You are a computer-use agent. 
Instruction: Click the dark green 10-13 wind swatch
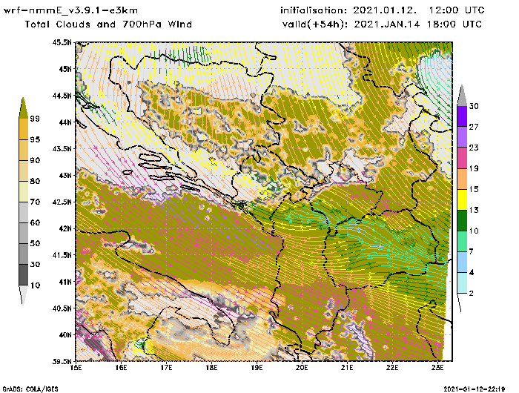point(462,220)
